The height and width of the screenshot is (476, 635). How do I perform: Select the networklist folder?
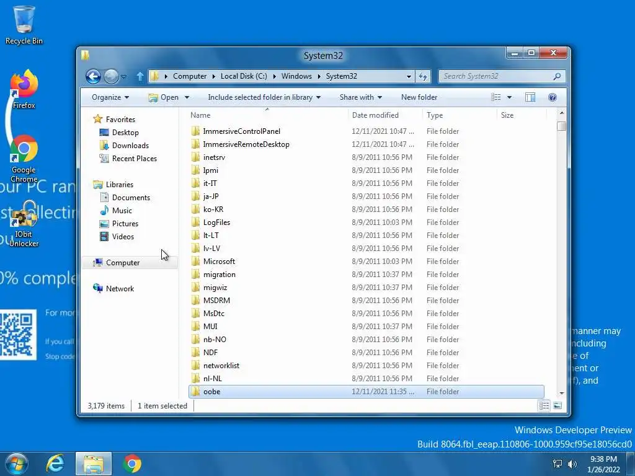click(221, 365)
